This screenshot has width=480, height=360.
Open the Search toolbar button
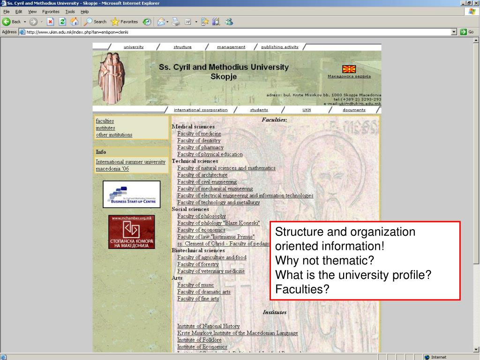click(96, 22)
